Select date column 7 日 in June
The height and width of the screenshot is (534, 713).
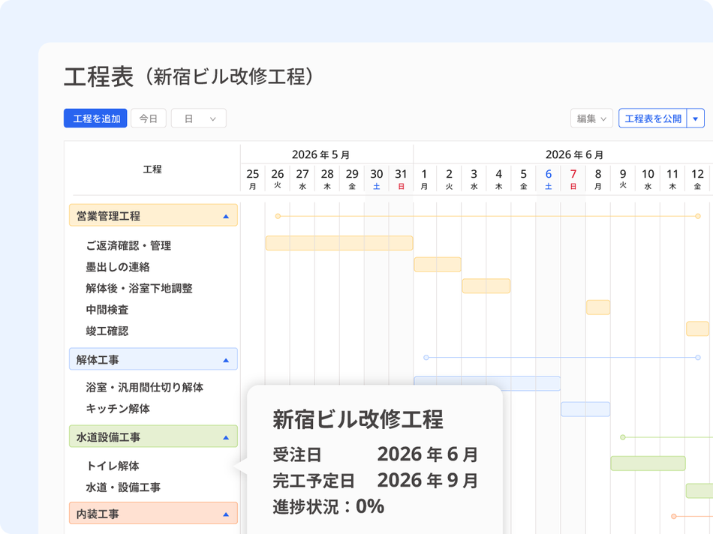573,179
